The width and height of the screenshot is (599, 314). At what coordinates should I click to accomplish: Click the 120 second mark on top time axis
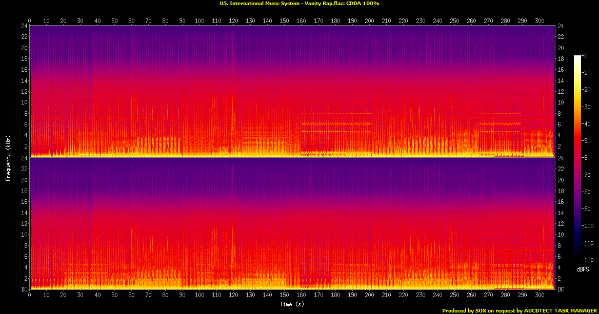click(233, 21)
